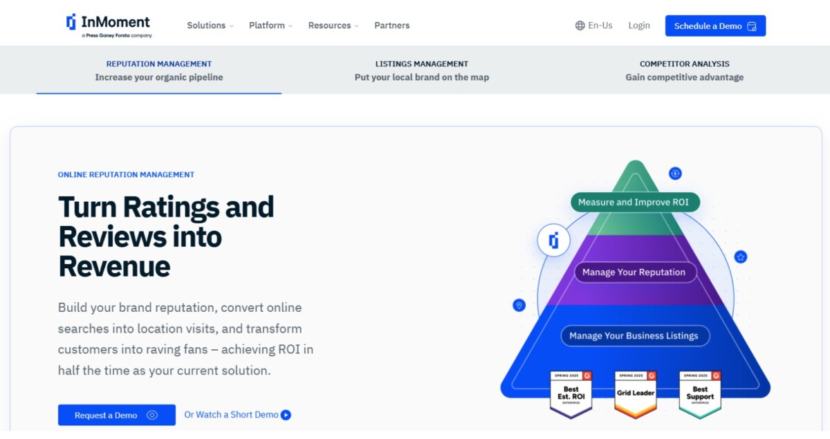Screen dimensions: 830x439
Task: Switch to the Listings Management tab
Action: click(x=421, y=71)
